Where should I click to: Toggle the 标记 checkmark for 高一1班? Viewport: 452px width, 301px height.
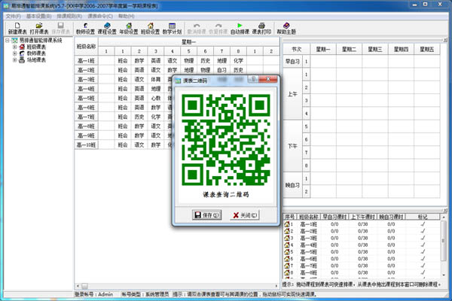[423, 224]
